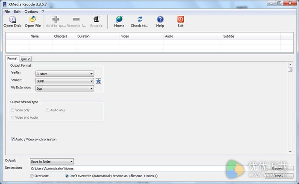Click the vertical scrollbar thumb in format panel
299x184 pixels.
[x=290, y=69]
